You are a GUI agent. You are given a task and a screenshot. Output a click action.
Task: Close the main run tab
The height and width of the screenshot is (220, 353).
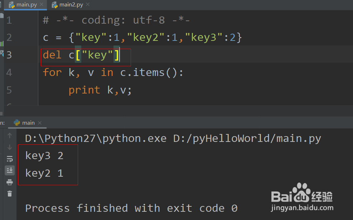(x=40, y=123)
